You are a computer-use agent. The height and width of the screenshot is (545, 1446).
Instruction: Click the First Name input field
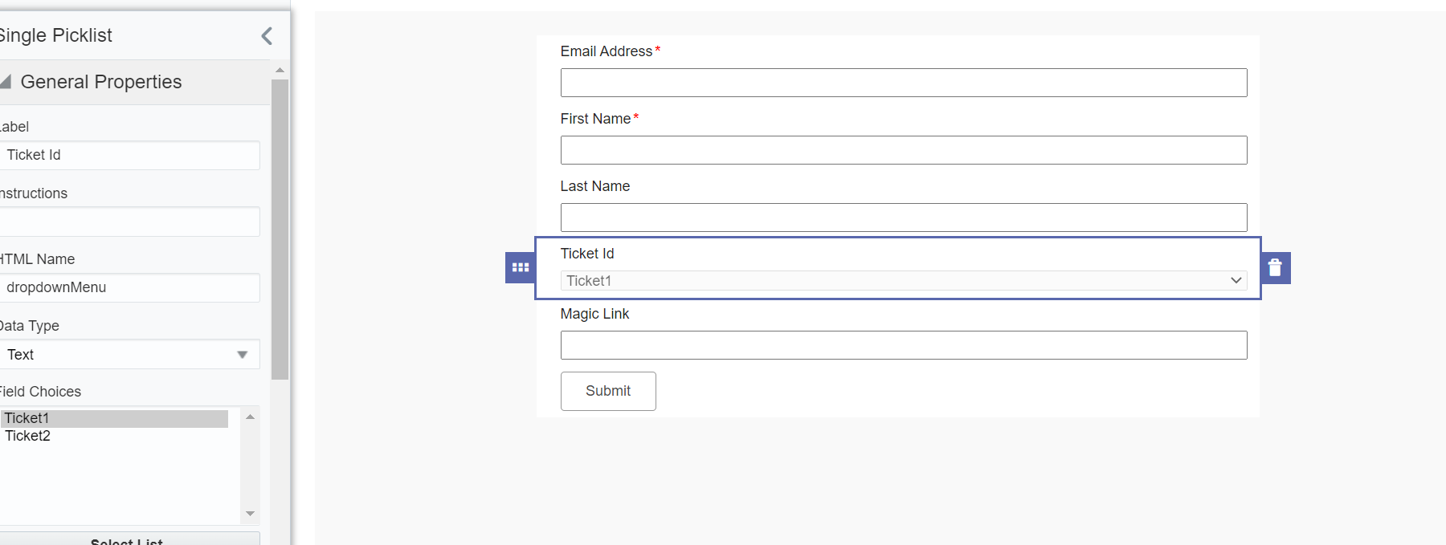(904, 150)
